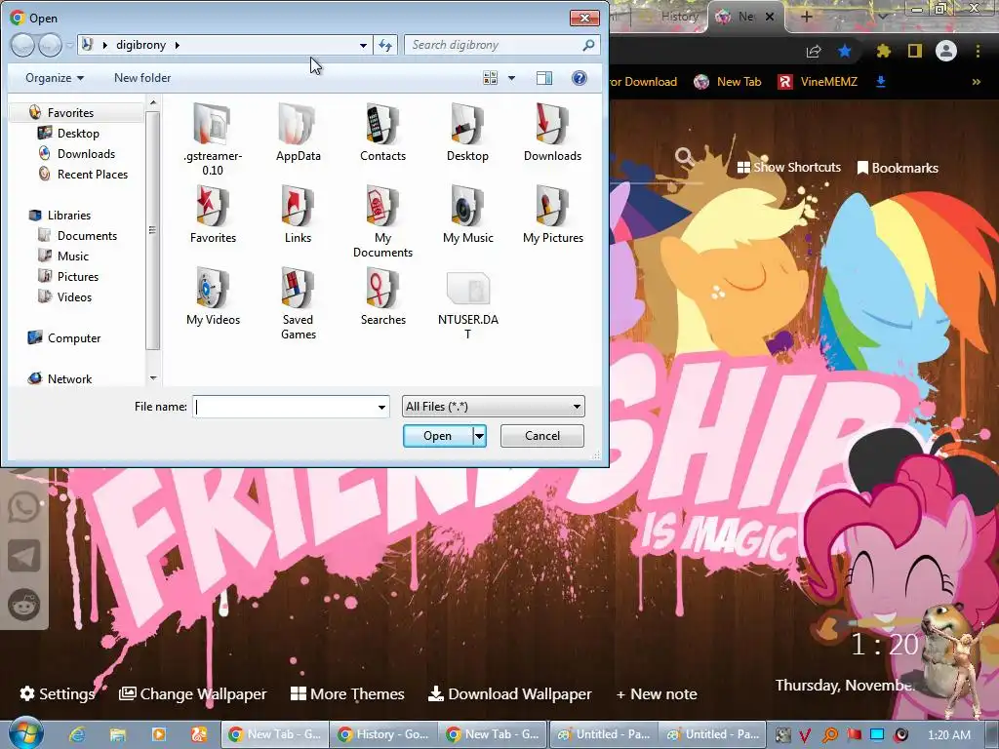Click Download Wallpaper link
Image resolution: width=999 pixels, height=749 pixels.
[x=509, y=693]
